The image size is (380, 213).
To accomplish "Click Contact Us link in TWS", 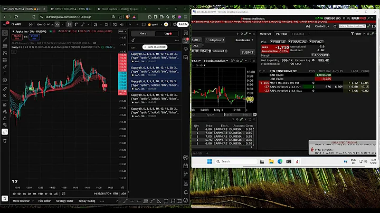I will 321,26.
